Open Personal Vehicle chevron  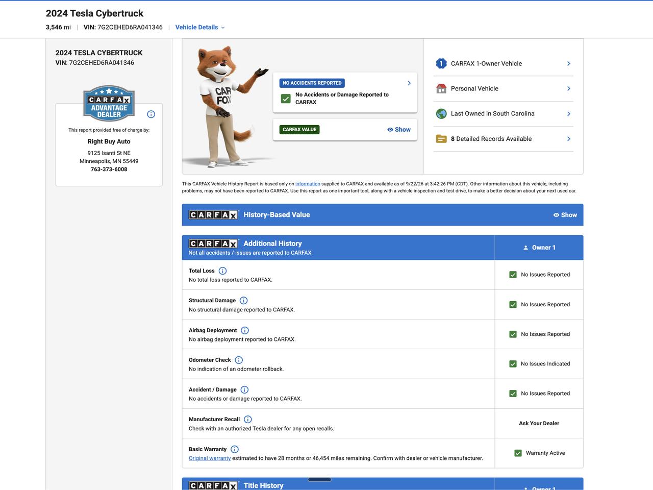569,89
